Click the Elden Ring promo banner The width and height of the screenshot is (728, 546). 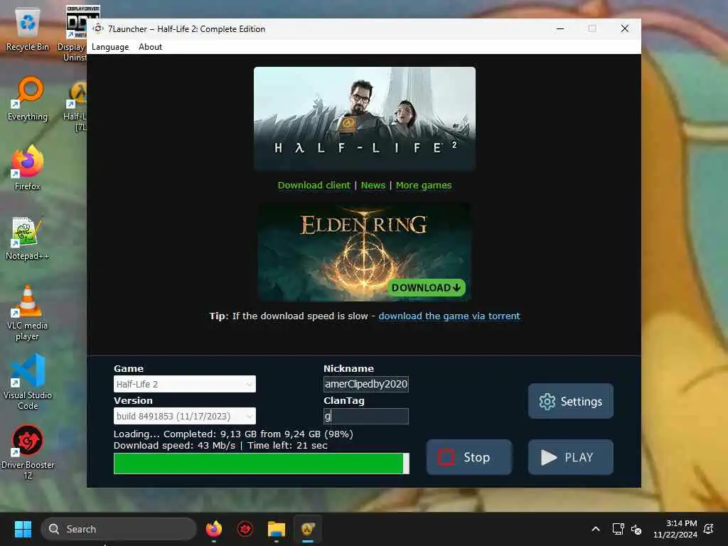365,252
